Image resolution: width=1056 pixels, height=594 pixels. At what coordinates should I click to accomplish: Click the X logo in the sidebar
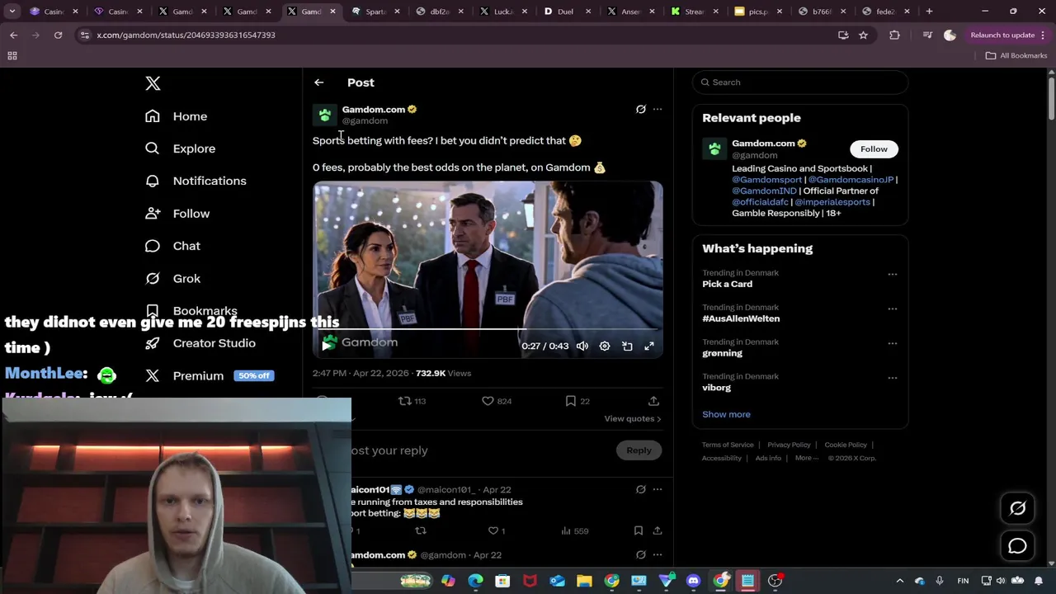click(153, 83)
